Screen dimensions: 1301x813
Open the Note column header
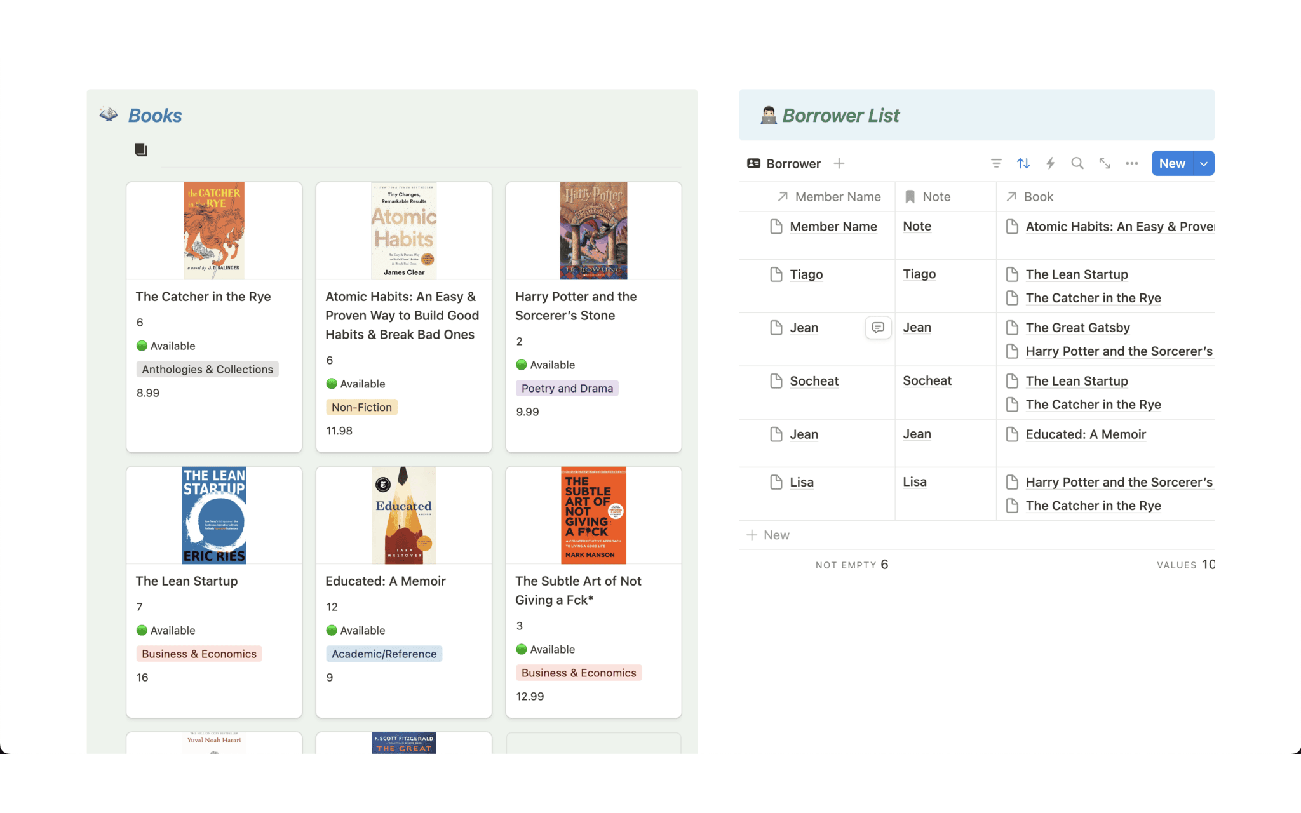point(936,197)
